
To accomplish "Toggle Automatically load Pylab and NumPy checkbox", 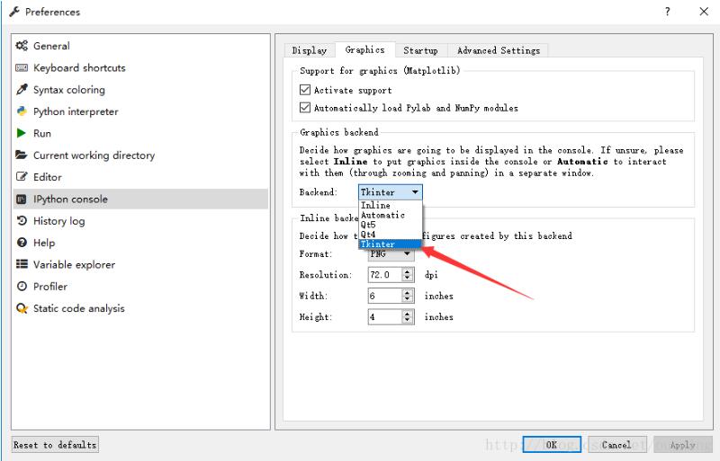I will pyautogui.click(x=305, y=107).
